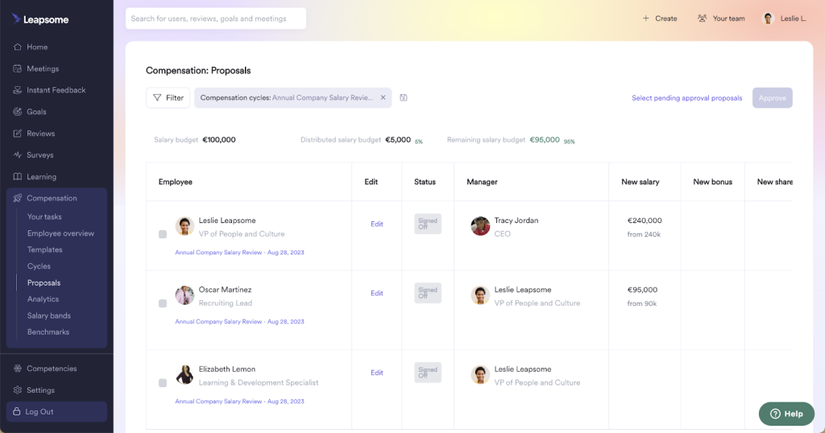Image resolution: width=825 pixels, height=433 pixels.
Task: Open Meetings via its calendar icon
Action: 18,68
